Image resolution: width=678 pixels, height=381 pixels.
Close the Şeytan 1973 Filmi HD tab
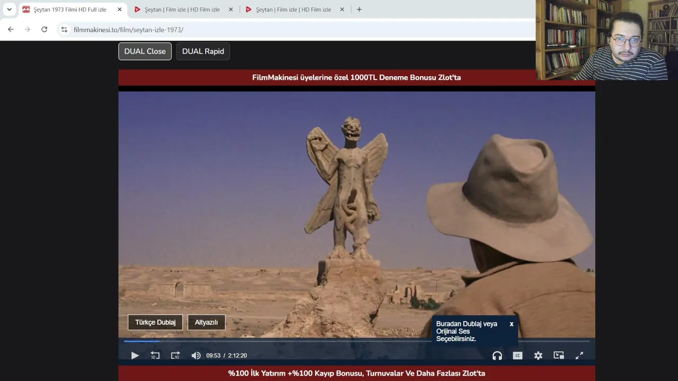click(x=120, y=10)
